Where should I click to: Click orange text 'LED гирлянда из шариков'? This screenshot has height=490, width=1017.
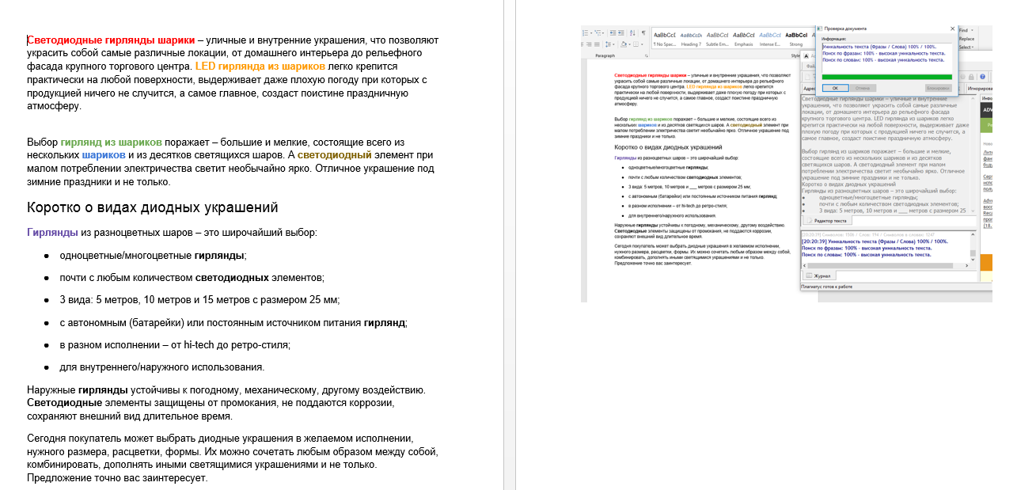click(x=260, y=66)
